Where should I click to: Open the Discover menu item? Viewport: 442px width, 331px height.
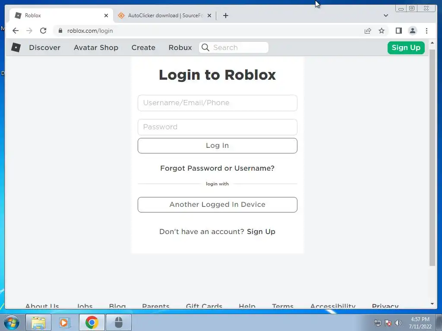point(44,47)
